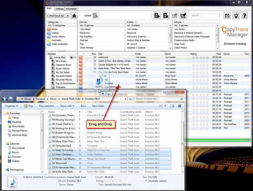
Task: Switch to the Information tab
Action: (x=71, y=9)
